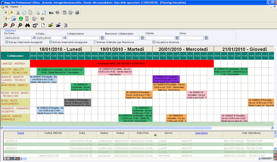Select red absence bar for Camozzi Andrea
The width and height of the screenshot is (277, 162).
(122, 64)
